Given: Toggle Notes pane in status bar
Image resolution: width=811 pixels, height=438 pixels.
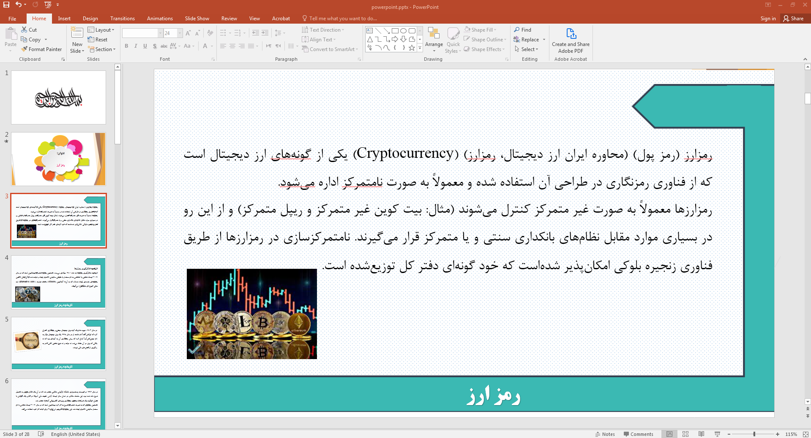Looking at the screenshot, I should tap(605, 434).
